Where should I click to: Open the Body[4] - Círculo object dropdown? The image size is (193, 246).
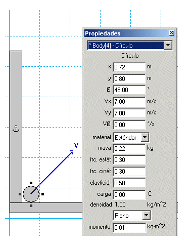(168, 45)
